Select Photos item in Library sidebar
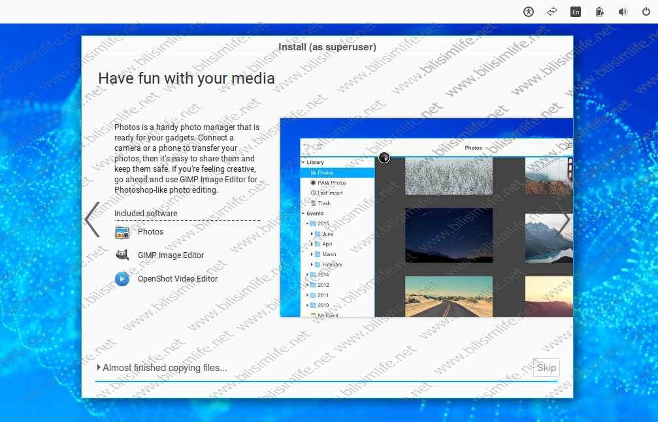Viewport: 658px width, 422px height. [x=337, y=172]
